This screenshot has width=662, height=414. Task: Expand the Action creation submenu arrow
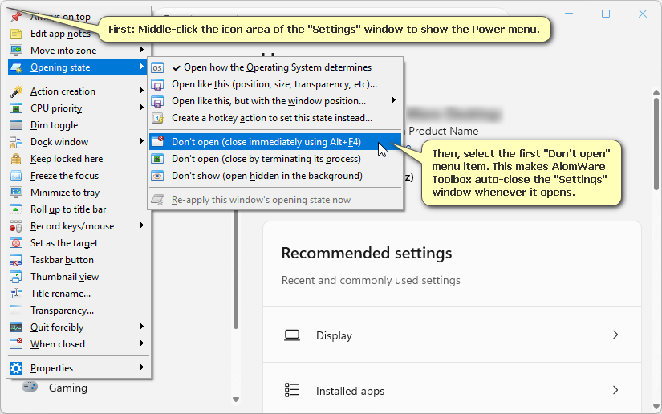pos(142,91)
